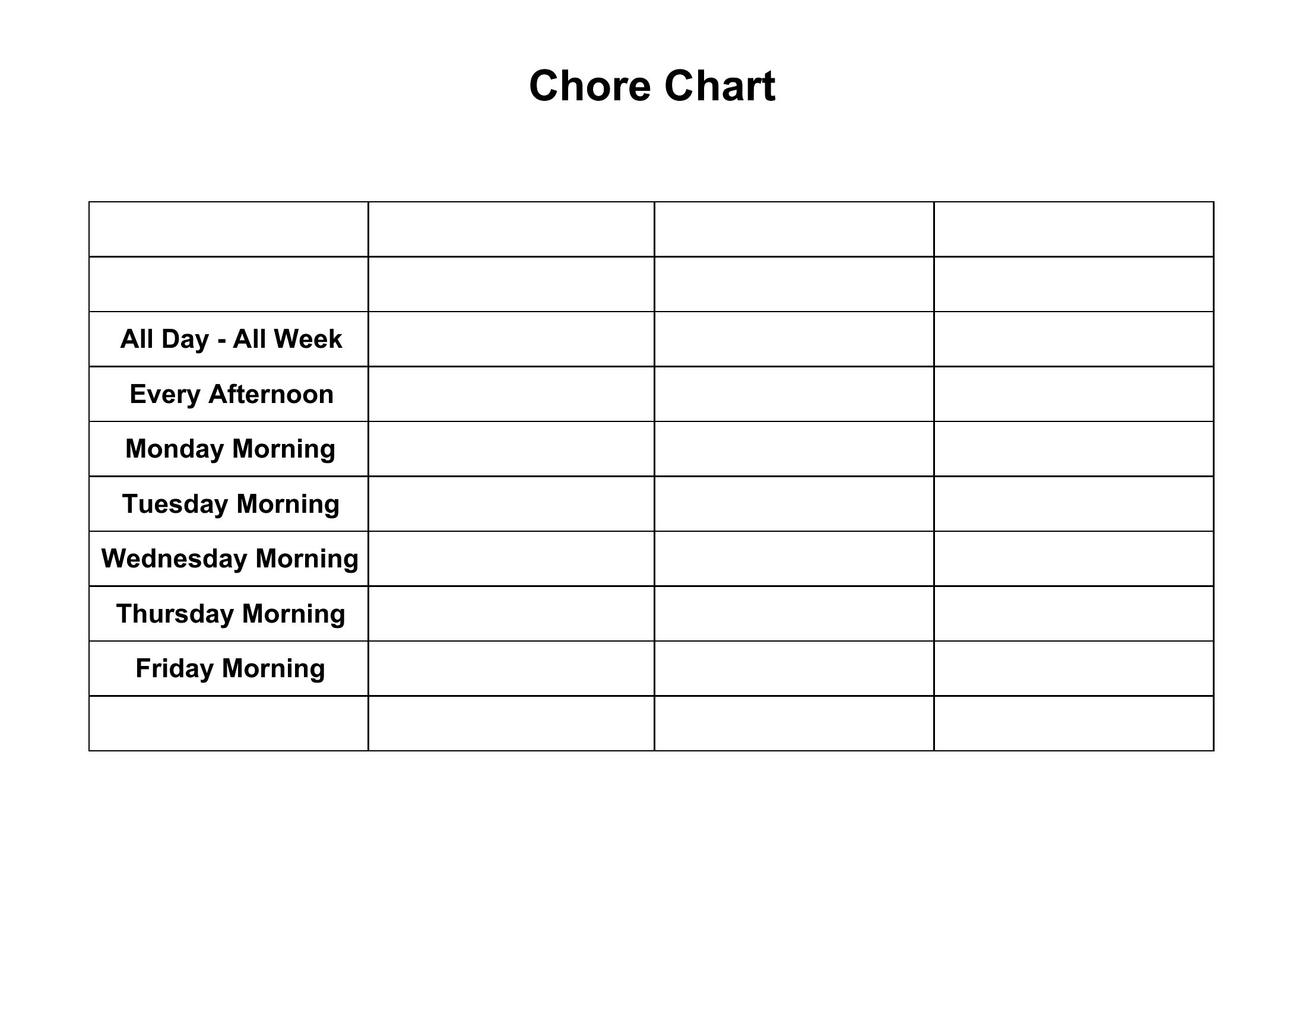Select the All Day - All Week cell
The width and height of the screenshot is (1306, 1009).
(229, 339)
